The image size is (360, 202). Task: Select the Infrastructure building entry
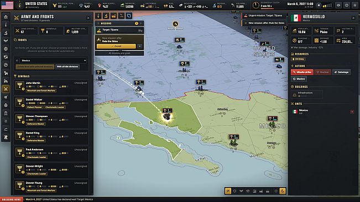(x=307, y=94)
